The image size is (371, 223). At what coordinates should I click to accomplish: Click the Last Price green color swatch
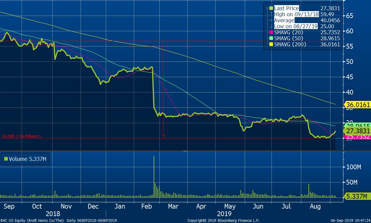(x=271, y=8)
